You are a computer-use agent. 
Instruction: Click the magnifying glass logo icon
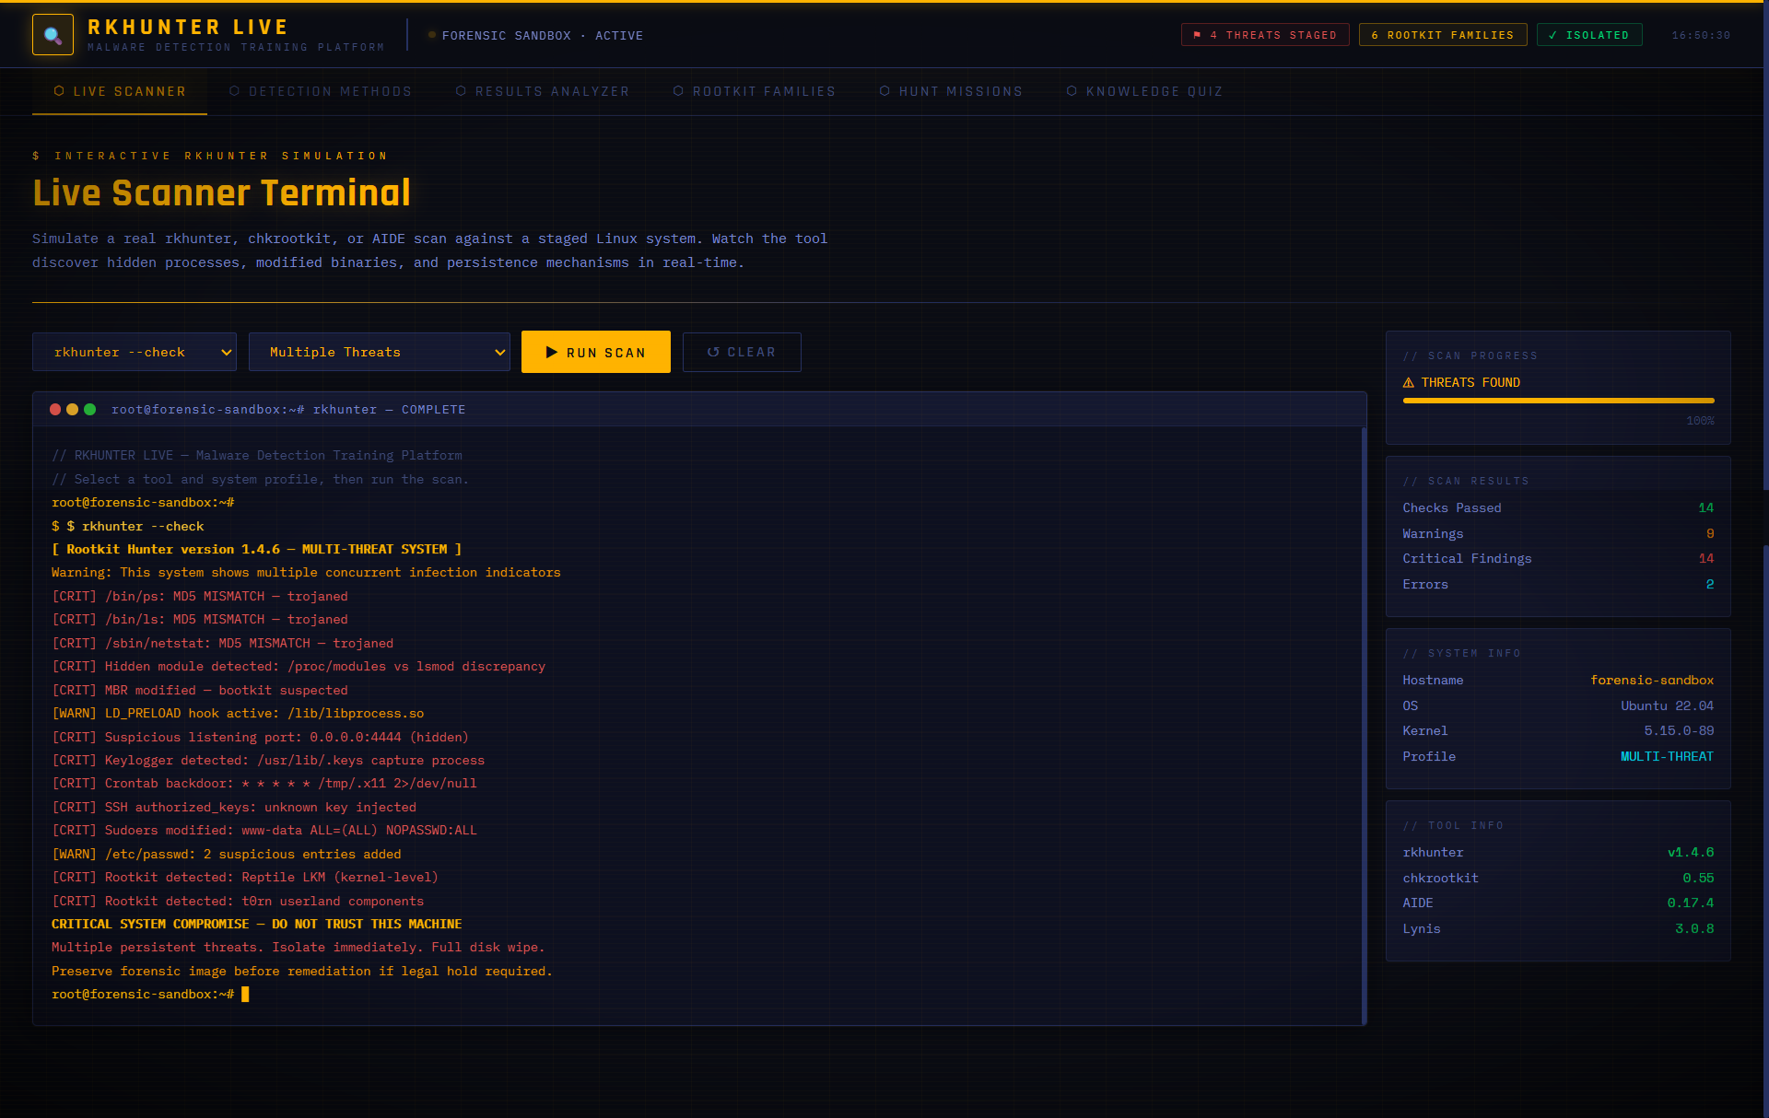tap(53, 35)
